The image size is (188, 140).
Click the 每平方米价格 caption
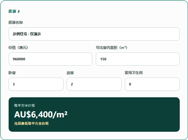click(24, 106)
